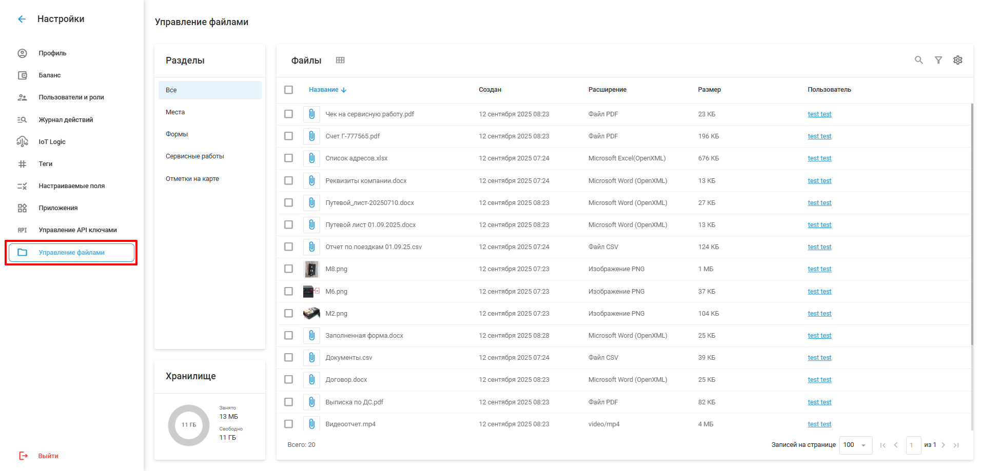Switch to grid view icon beside Файлы

[x=340, y=60]
